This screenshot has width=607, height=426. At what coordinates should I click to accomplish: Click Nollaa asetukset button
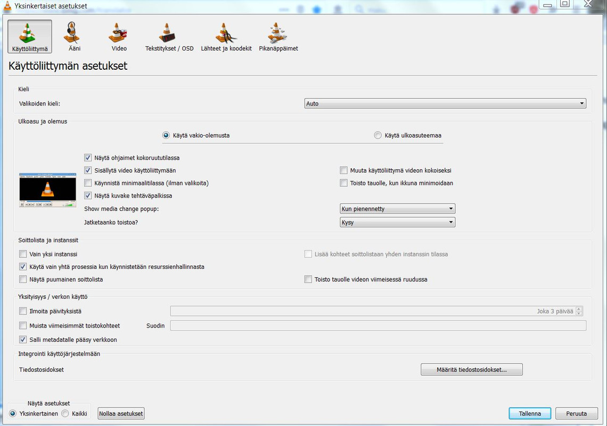pyautogui.click(x=121, y=414)
